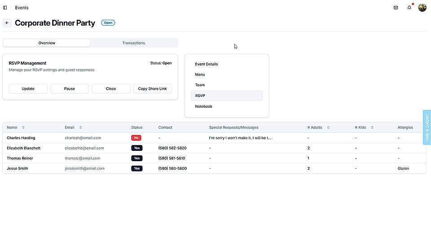
Task: Select Charles Harding's name
Action: 21,138
